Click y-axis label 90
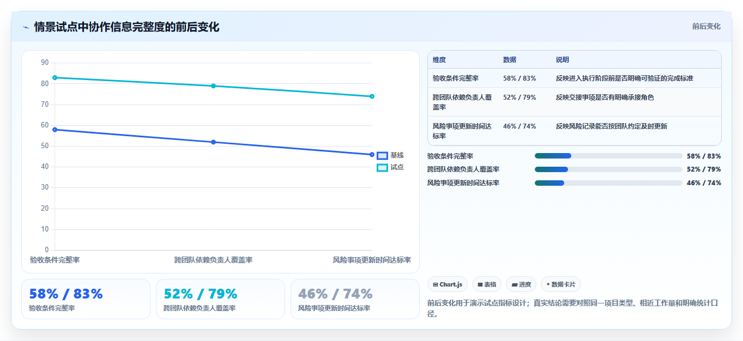Viewport: 743px width, 341px height. (45, 63)
